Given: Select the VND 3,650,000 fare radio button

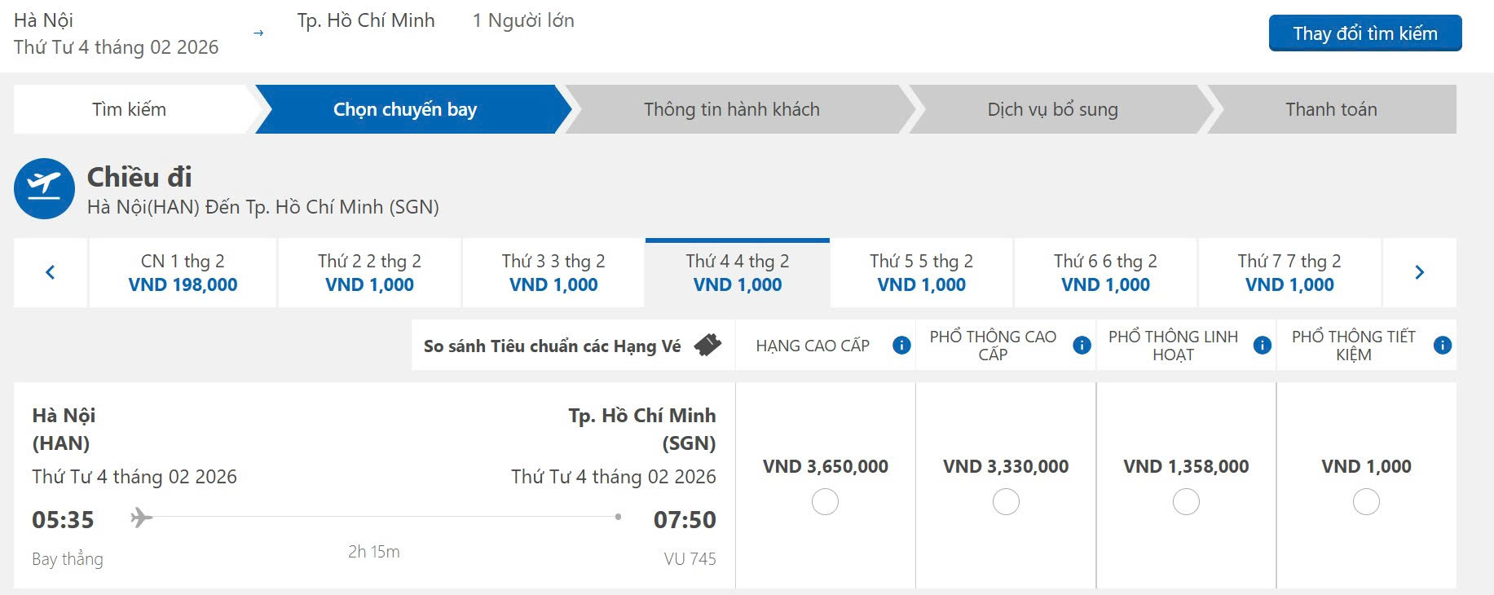Looking at the screenshot, I should pyautogui.click(x=825, y=501).
